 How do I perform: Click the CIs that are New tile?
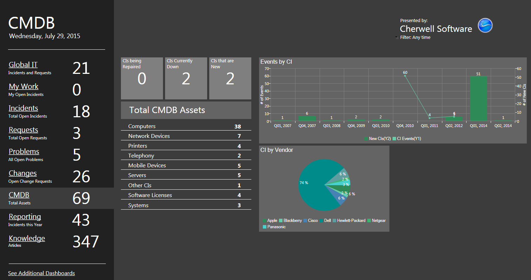[230, 78]
